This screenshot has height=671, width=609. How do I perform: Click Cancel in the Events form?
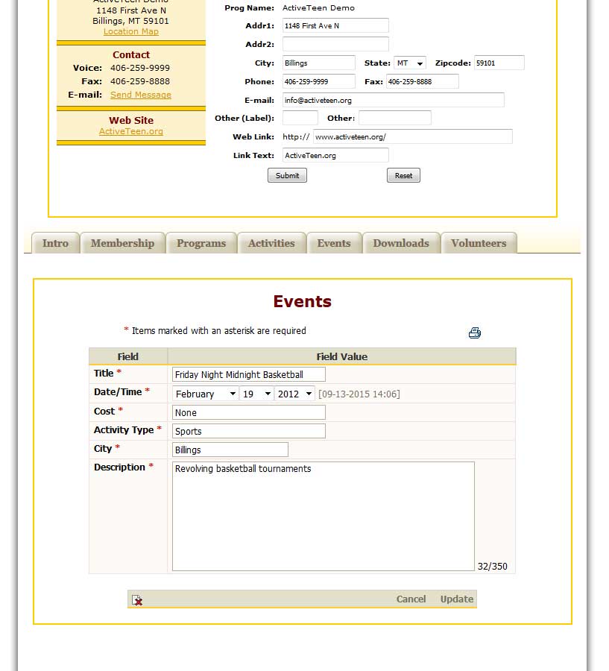(411, 599)
